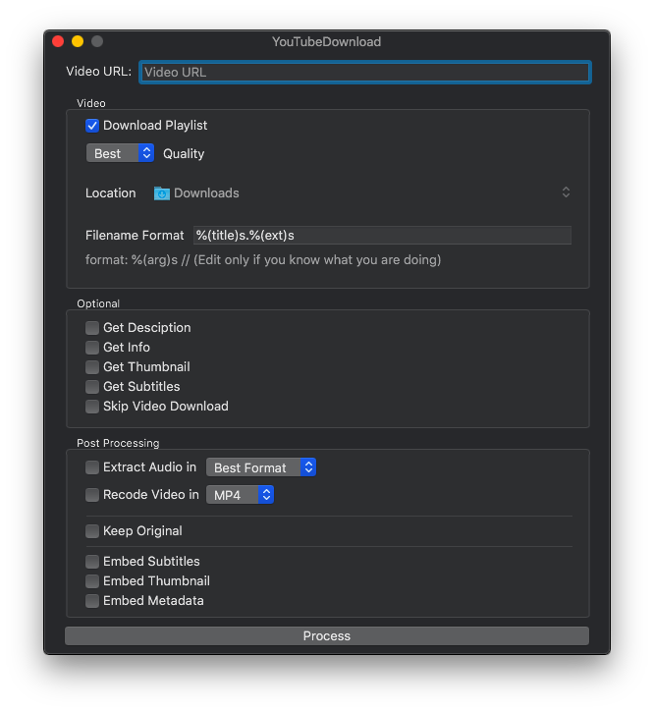Enable Get Thumbnail option

pos(92,367)
